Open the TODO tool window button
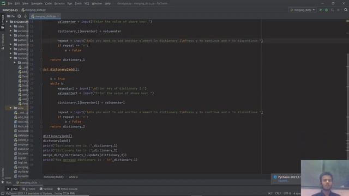The height and width of the screenshot is (196, 349). [x=29, y=189]
